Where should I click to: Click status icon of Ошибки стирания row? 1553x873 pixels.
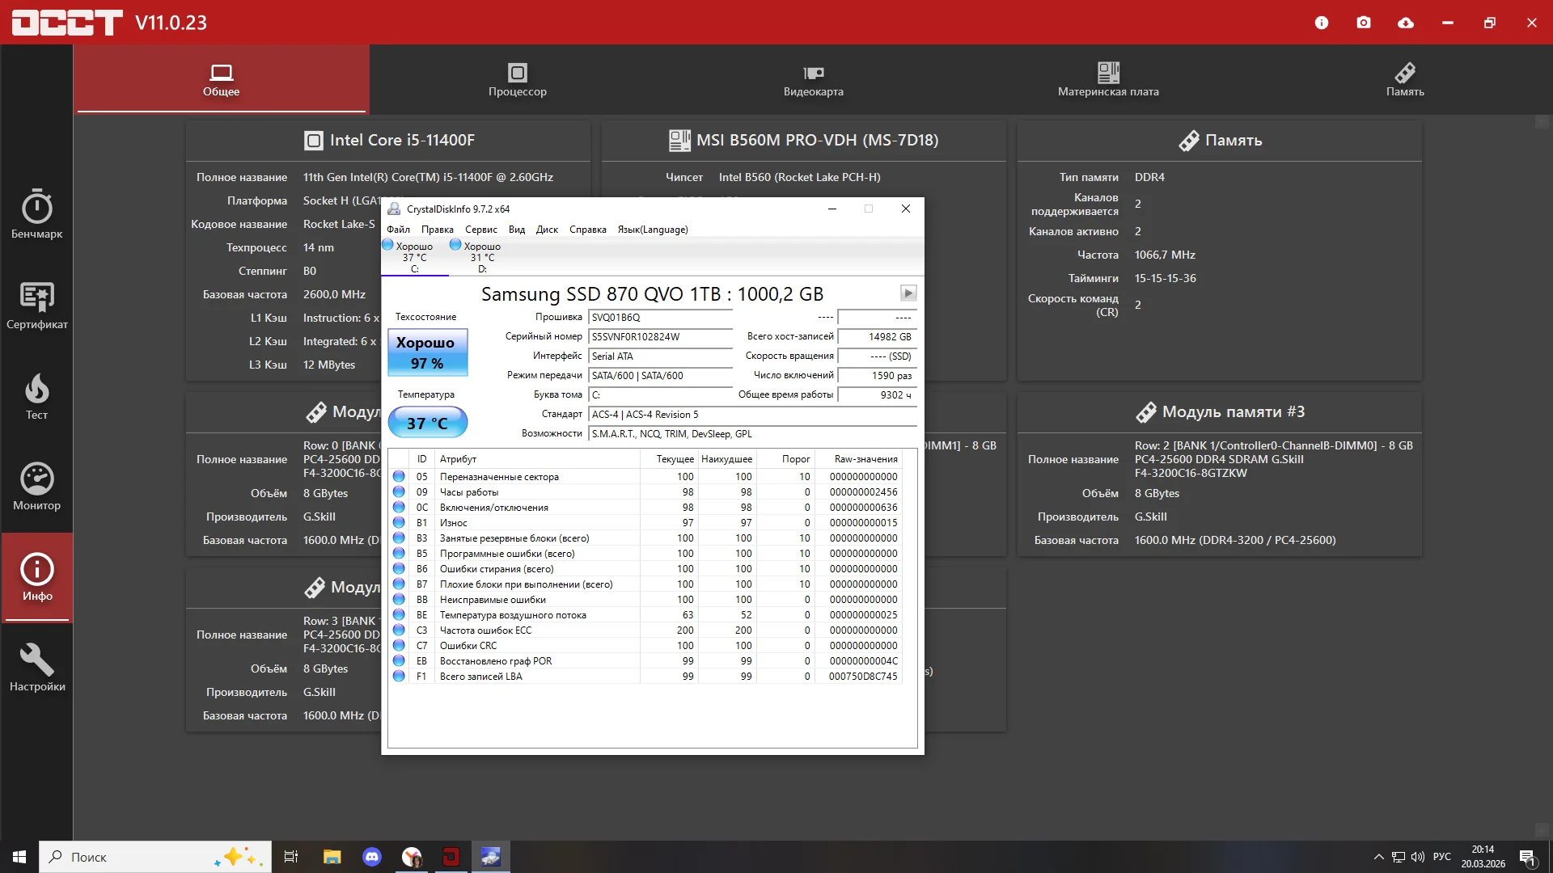[399, 569]
